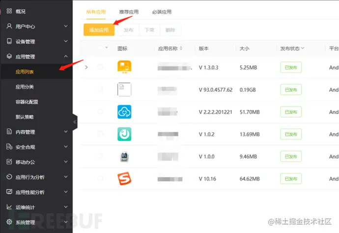Open the 发布状态 filter dropdown
339x233 pixels.
pos(303,48)
